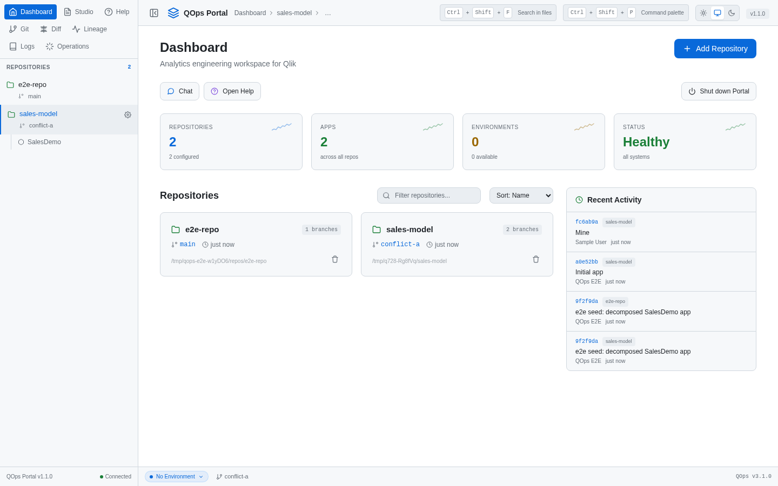
Task: Open the Help nav item
Action: [x=117, y=12]
